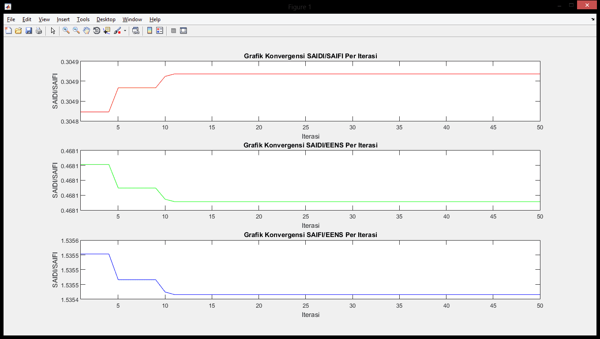600x339 pixels.
Task: Click the Show Plot Tools button
Action: click(184, 31)
